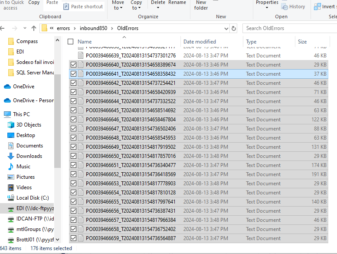The image size is (337, 254).
Task: Open History in the ribbon
Action: click(293, 7)
